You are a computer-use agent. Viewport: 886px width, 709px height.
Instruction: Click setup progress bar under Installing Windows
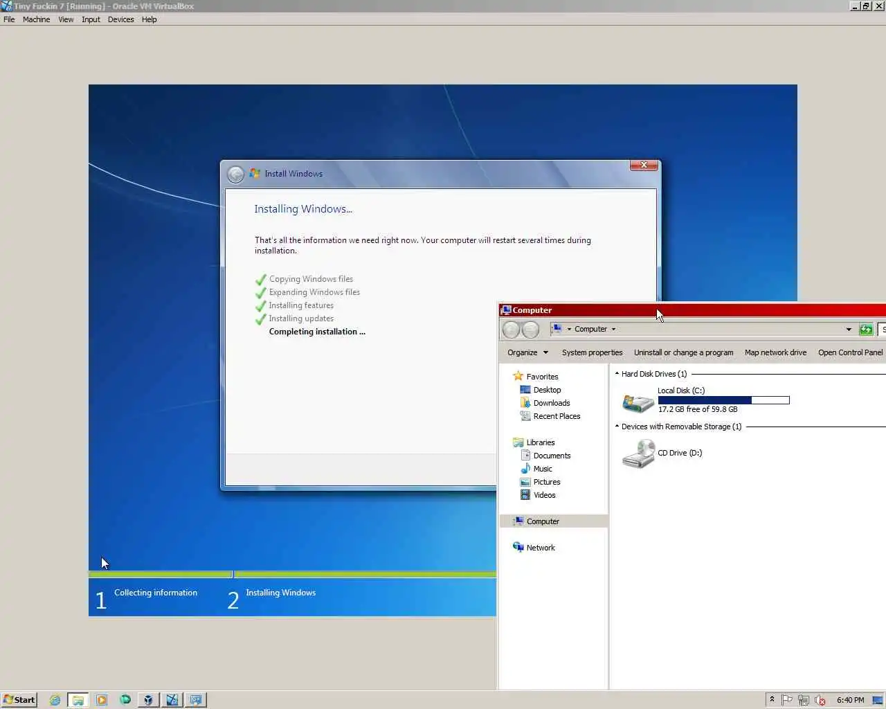pyautogui.click(x=365, y=575)
